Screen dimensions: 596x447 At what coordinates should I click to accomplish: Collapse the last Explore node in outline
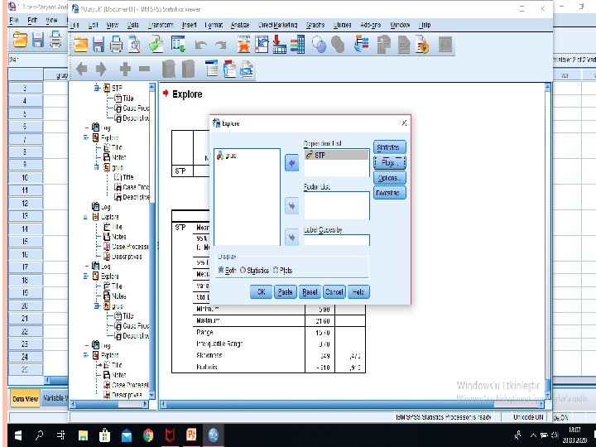[x=86, y=355]
